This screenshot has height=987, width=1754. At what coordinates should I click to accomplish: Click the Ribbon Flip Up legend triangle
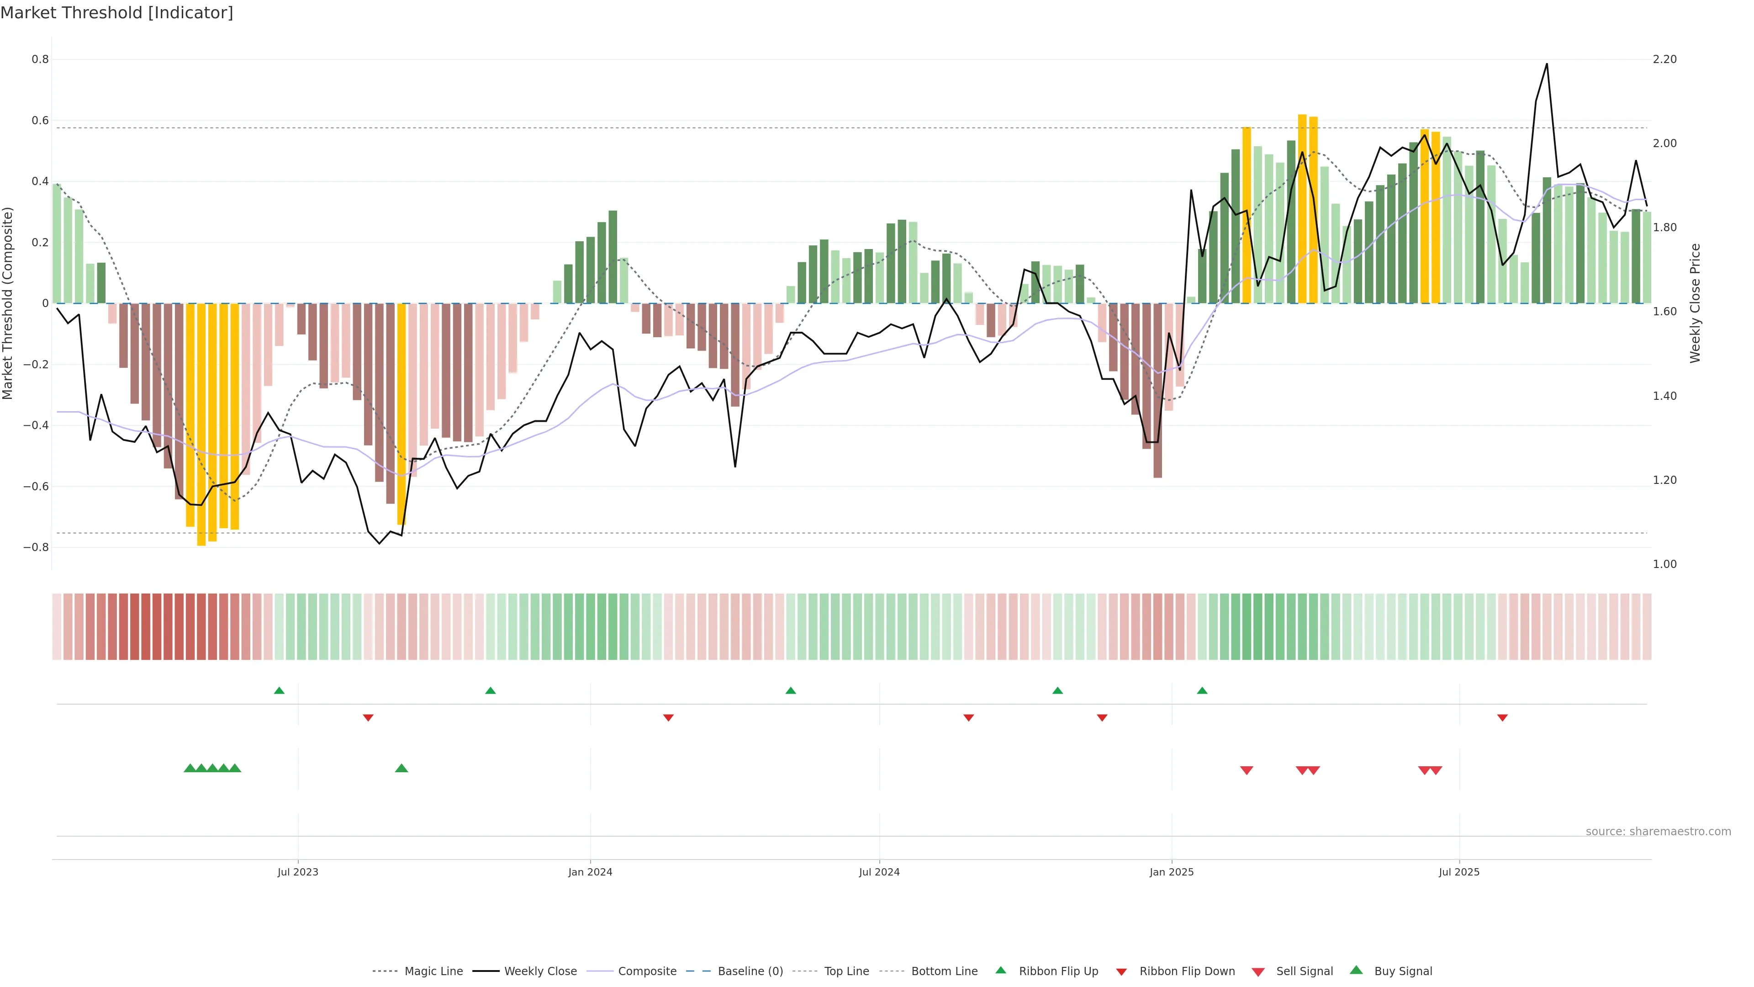[x=1001, y=971]
